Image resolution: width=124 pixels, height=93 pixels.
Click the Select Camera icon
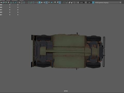pyautogui.click(x=2, y=3)
